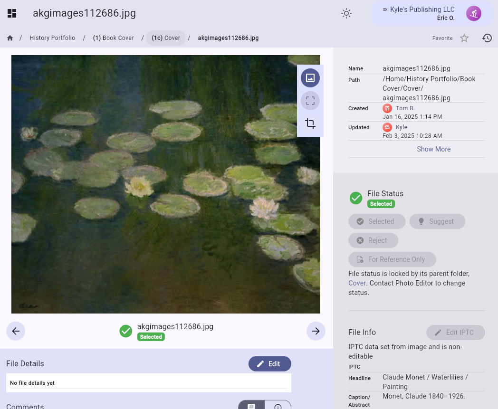Enter fullscreen view of the image
The height and width of the screenshot is (409, 498).
click(310, 101)
